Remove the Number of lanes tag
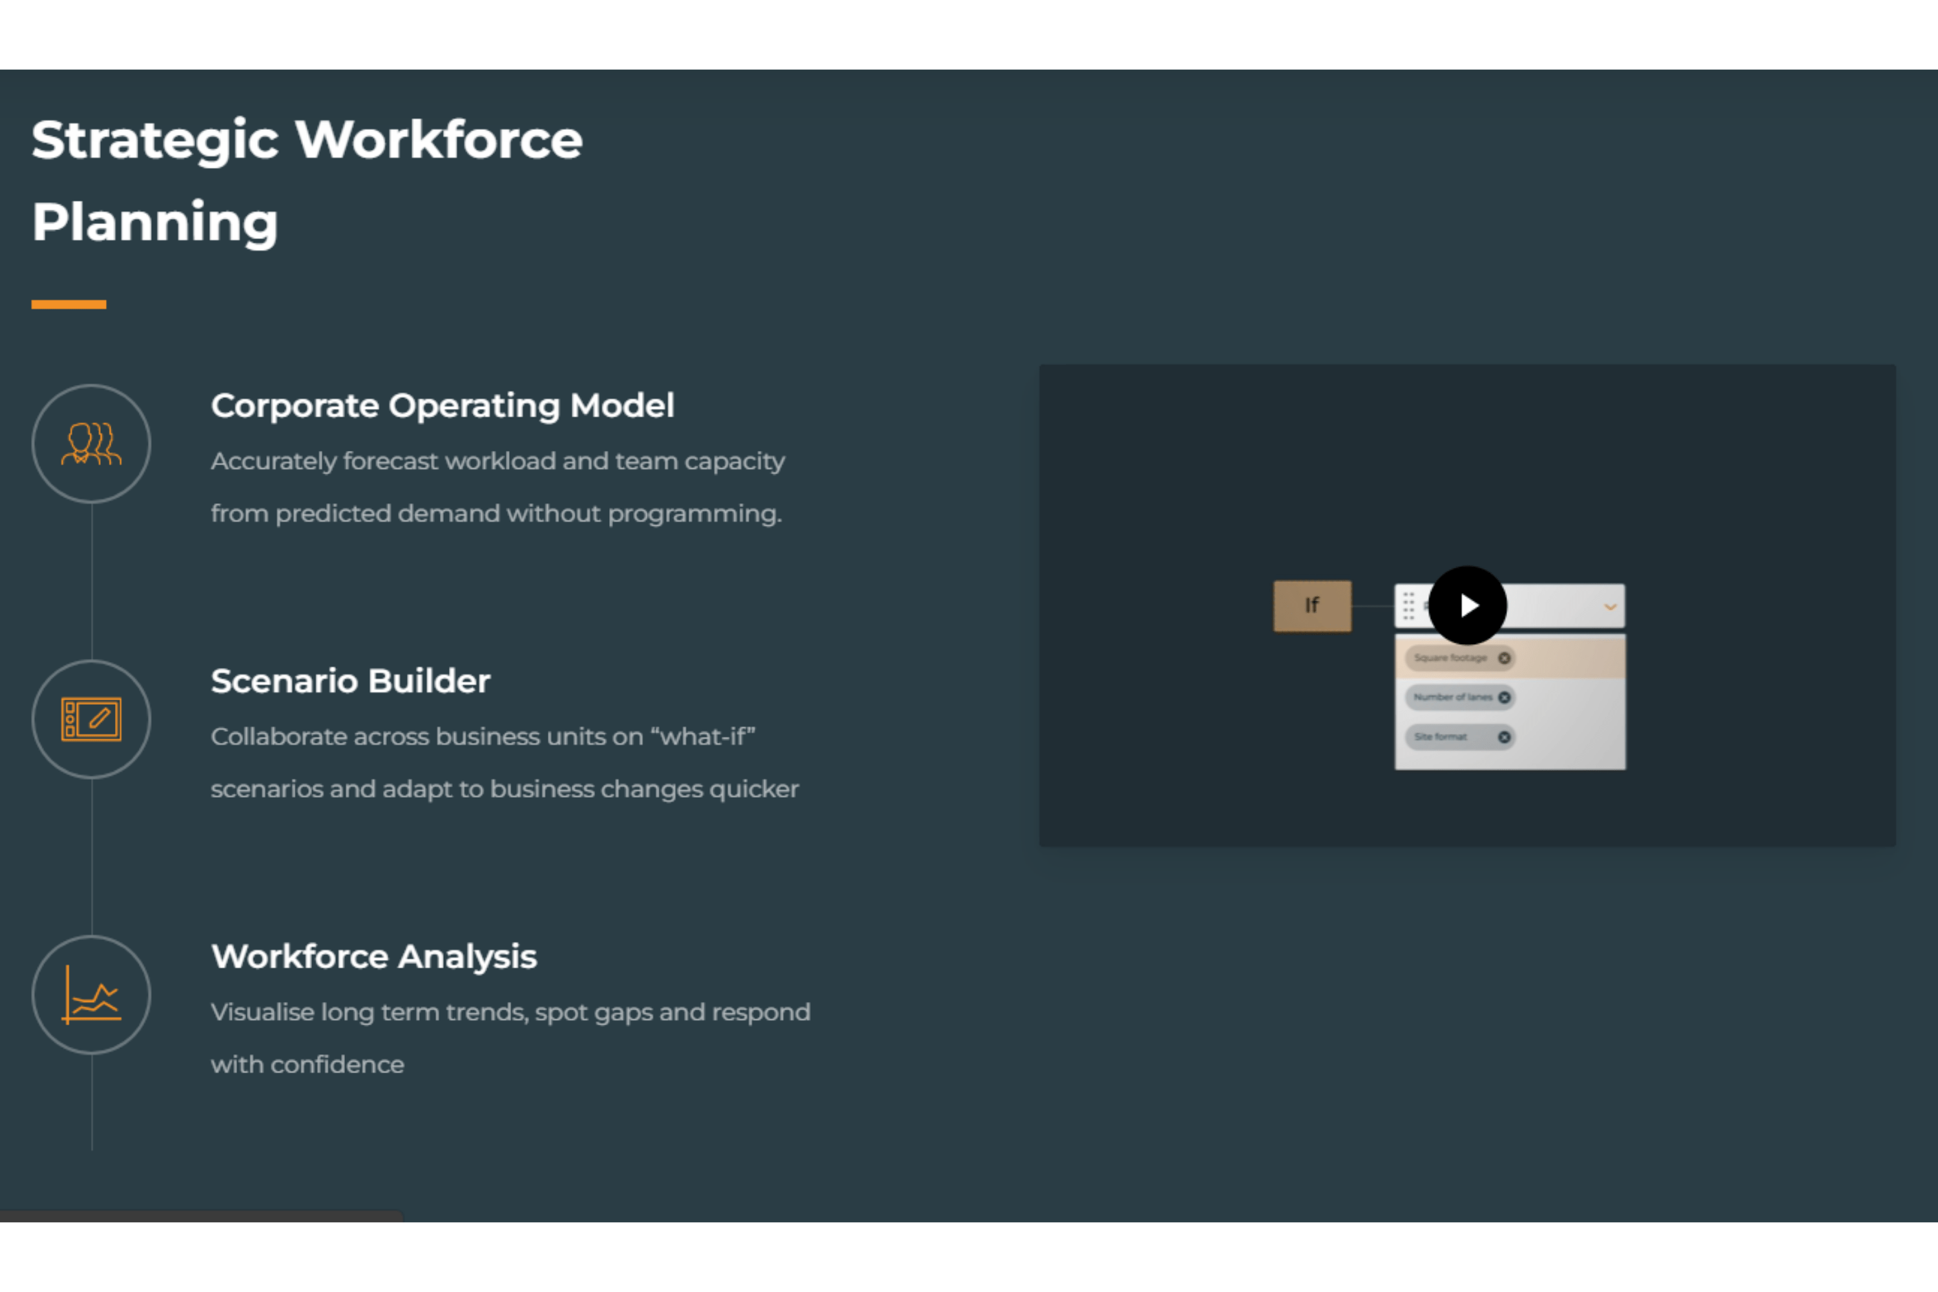Image resolution: width=1938 pixels, height=1292 pixels. 1504,697
